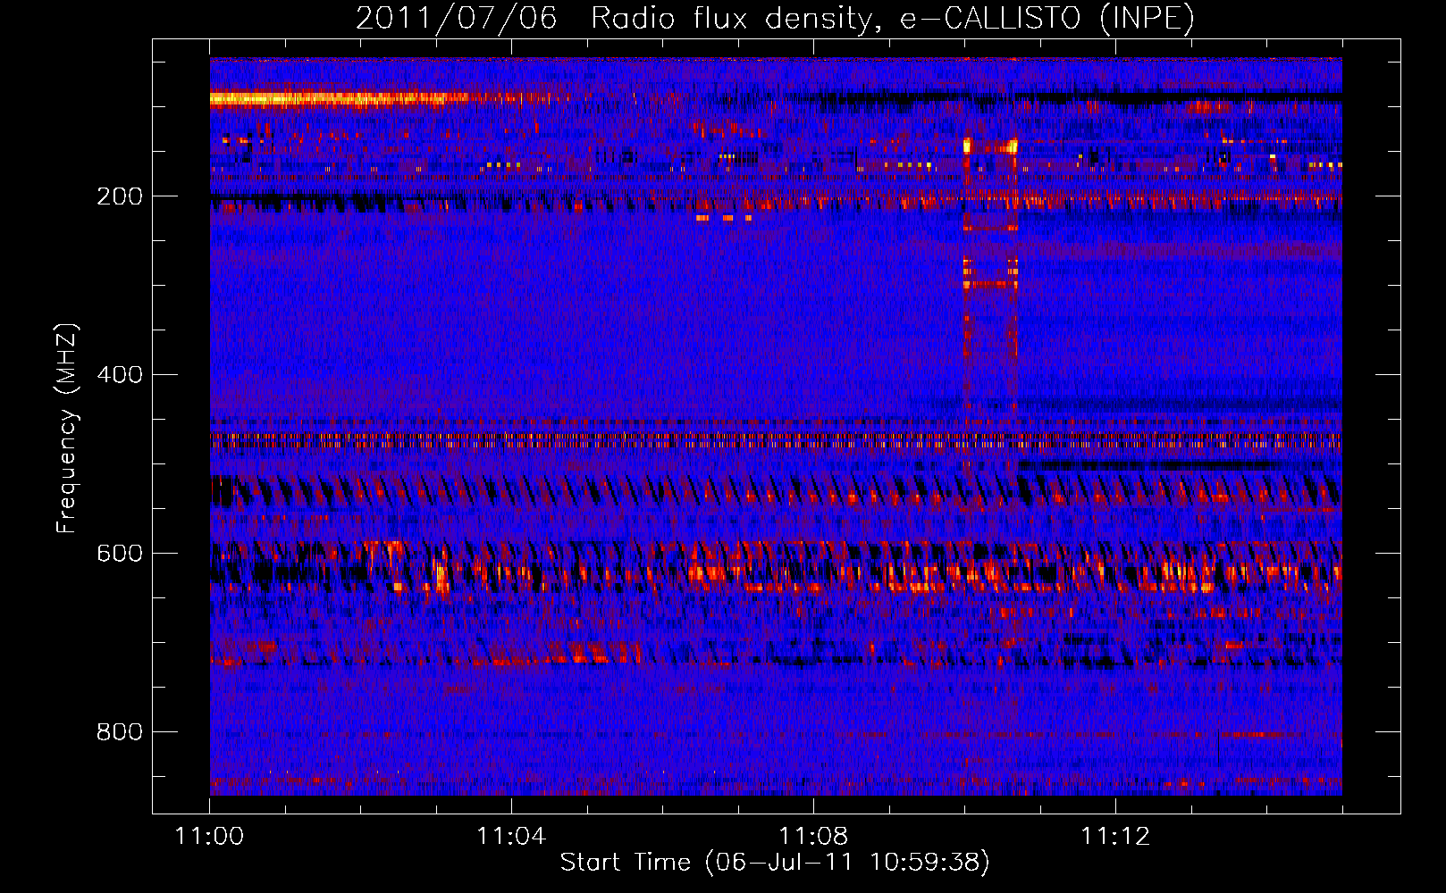This screenshot has width=1446, height=893.
Task: Click the 800 frequency tick label
Action: pos(120,732)
